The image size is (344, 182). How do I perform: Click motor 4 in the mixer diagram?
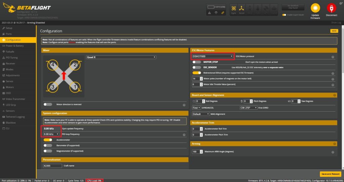(52, 65)
